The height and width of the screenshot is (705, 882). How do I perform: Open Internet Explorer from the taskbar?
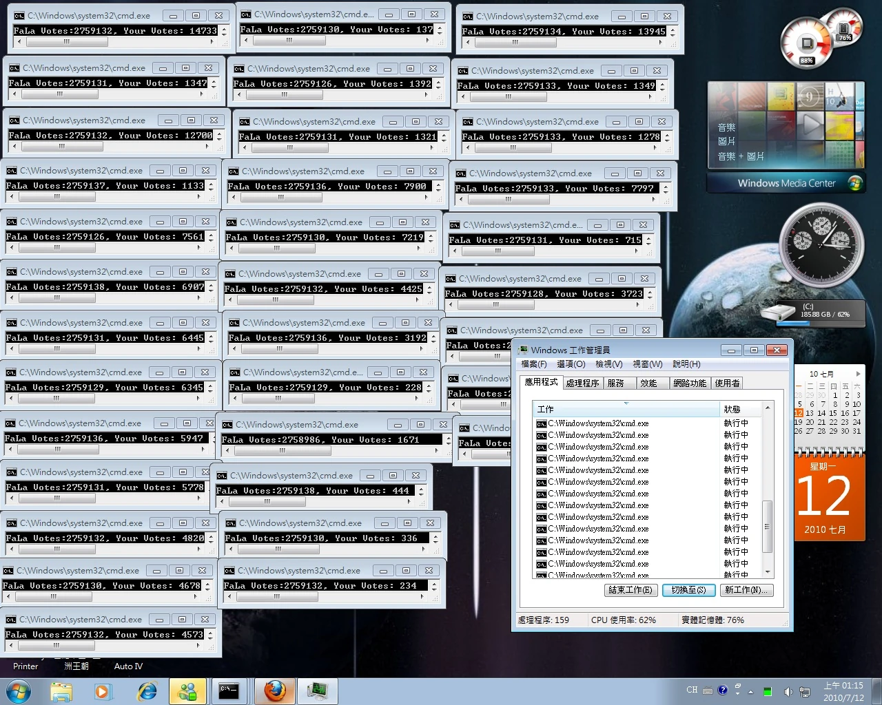tap(147, 691)
